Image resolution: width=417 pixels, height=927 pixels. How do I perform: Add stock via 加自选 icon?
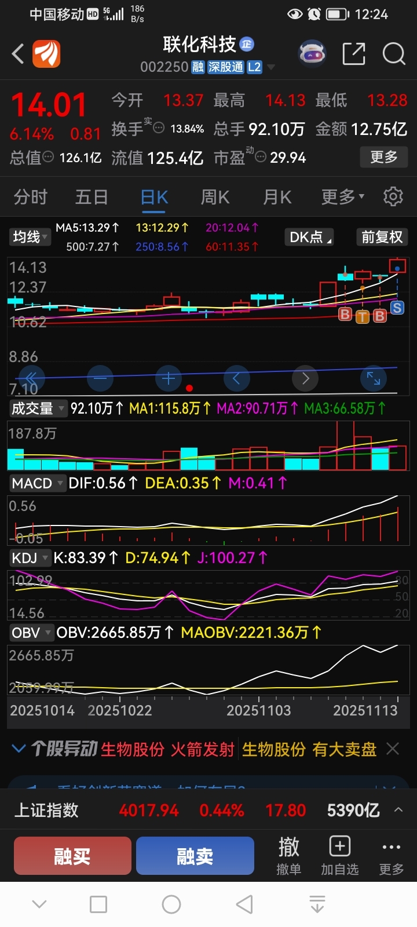339,855
